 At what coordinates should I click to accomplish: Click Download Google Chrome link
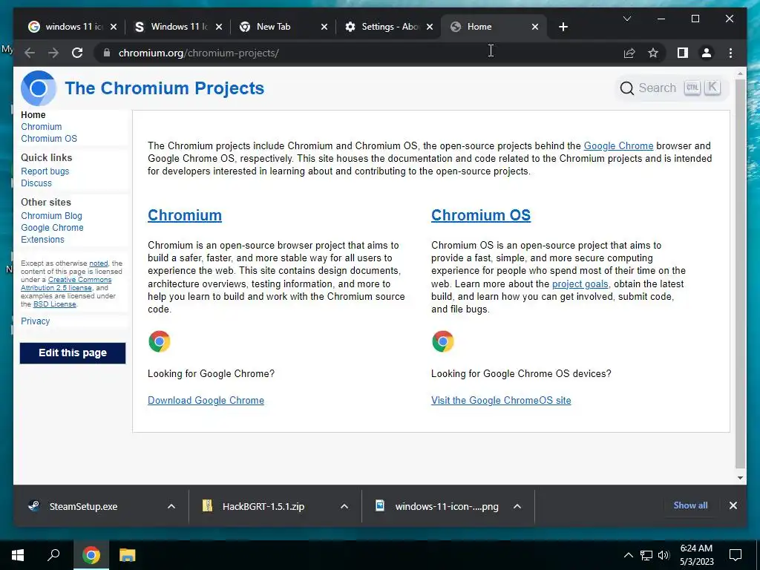(x=206, y=400)
